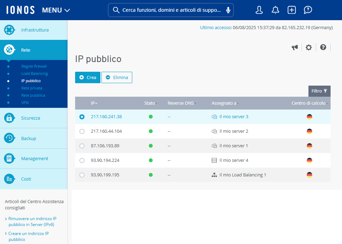Open the settings gear icon

(x=309, y=47)
